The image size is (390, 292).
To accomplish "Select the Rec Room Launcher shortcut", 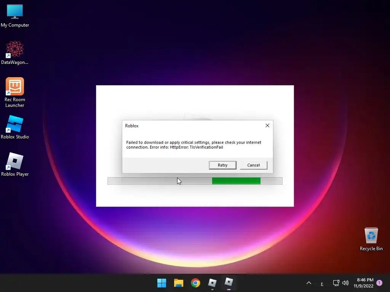I will (x=15, y=92).
